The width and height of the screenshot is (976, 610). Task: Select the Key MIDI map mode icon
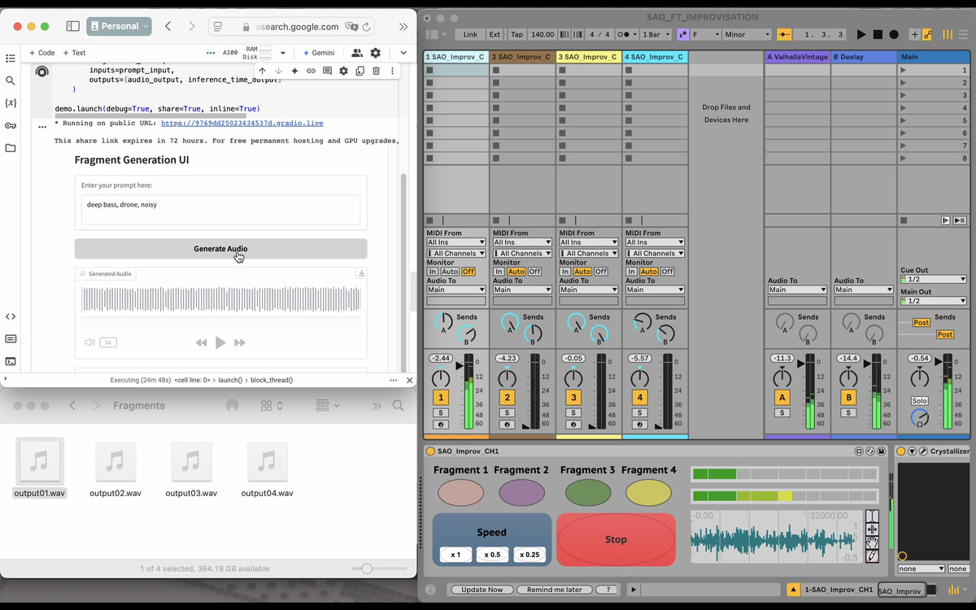(x=928, y=35)
